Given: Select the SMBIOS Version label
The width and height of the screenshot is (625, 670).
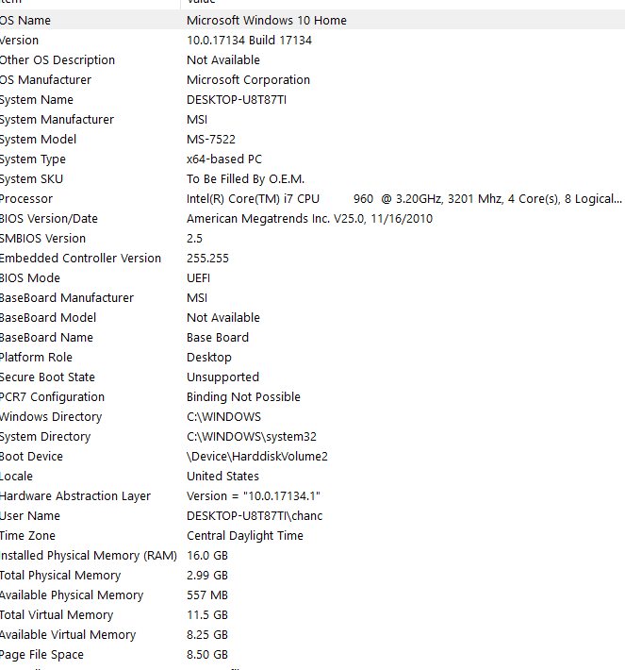Looking at the screenshot, I should tap(42, 239).
